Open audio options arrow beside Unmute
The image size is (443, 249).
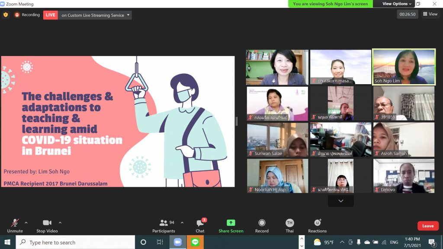(26, 223)
